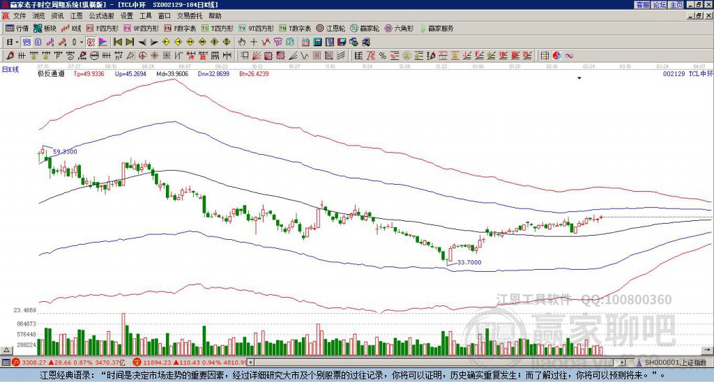This screenshot has height=382, width=714.
Task: Click the Shenzhen index 11894.23 status readout
Action: (156, 362)
